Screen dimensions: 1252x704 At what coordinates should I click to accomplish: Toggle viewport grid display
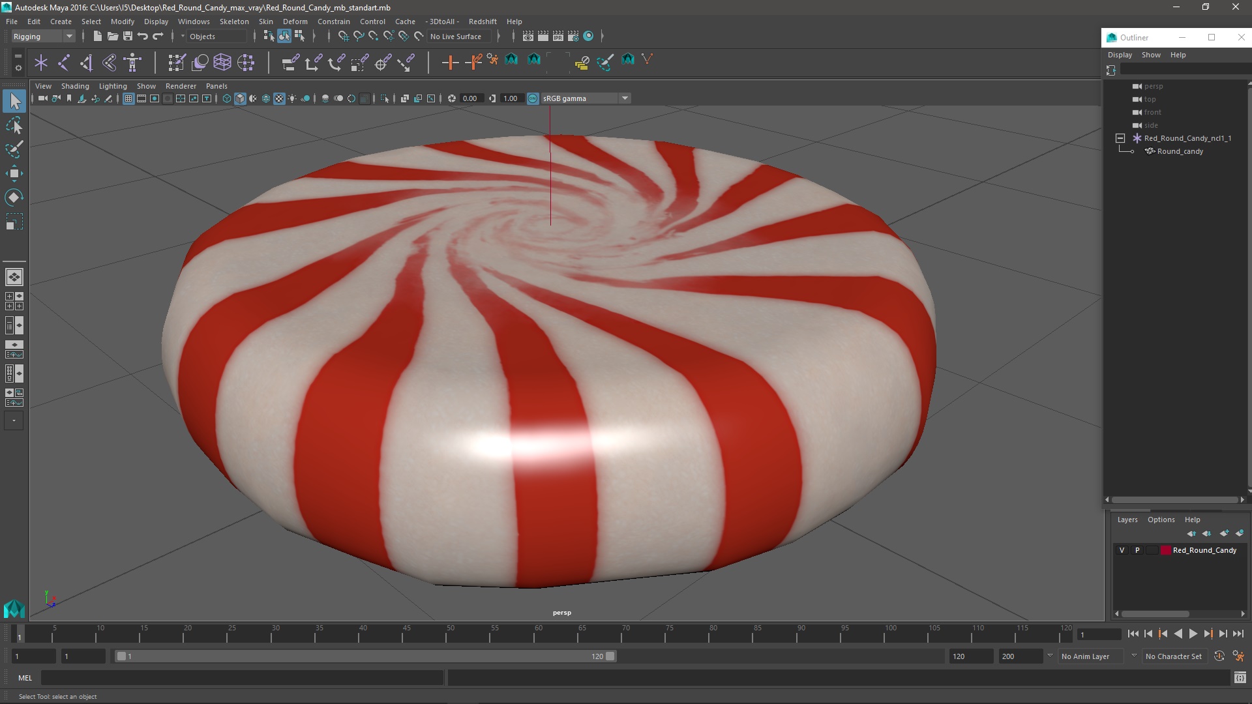[x=128, y=98]
